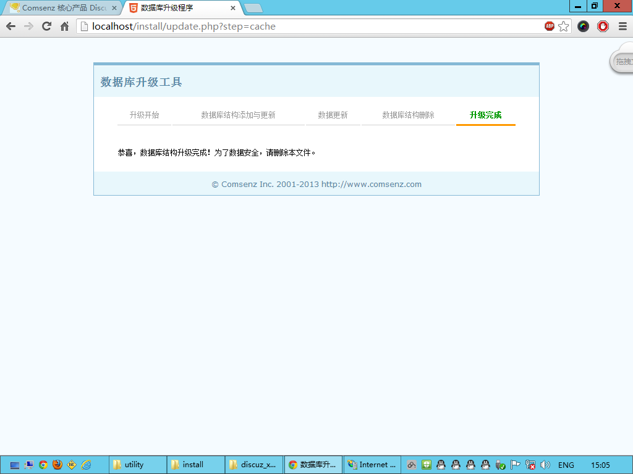Click the Comsenz Inc. copyright footer text
The width and height of the screenshot is (633, 474).
tap(316, 184)
